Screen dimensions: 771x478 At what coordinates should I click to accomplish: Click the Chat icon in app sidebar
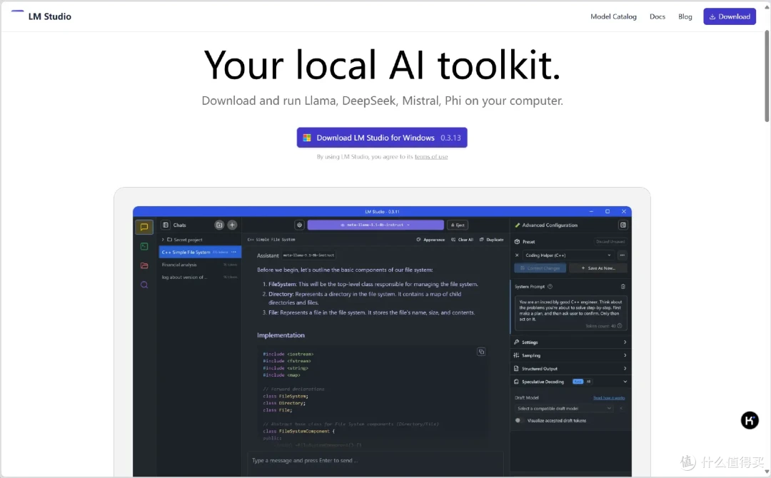(144, 226)
